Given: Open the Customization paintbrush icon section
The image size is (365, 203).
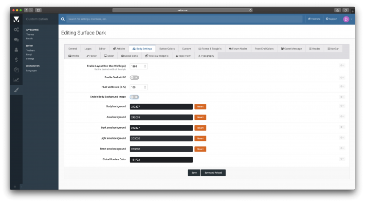Looking at the screenshot, I should pyautogui.click(x=16, y=90).
